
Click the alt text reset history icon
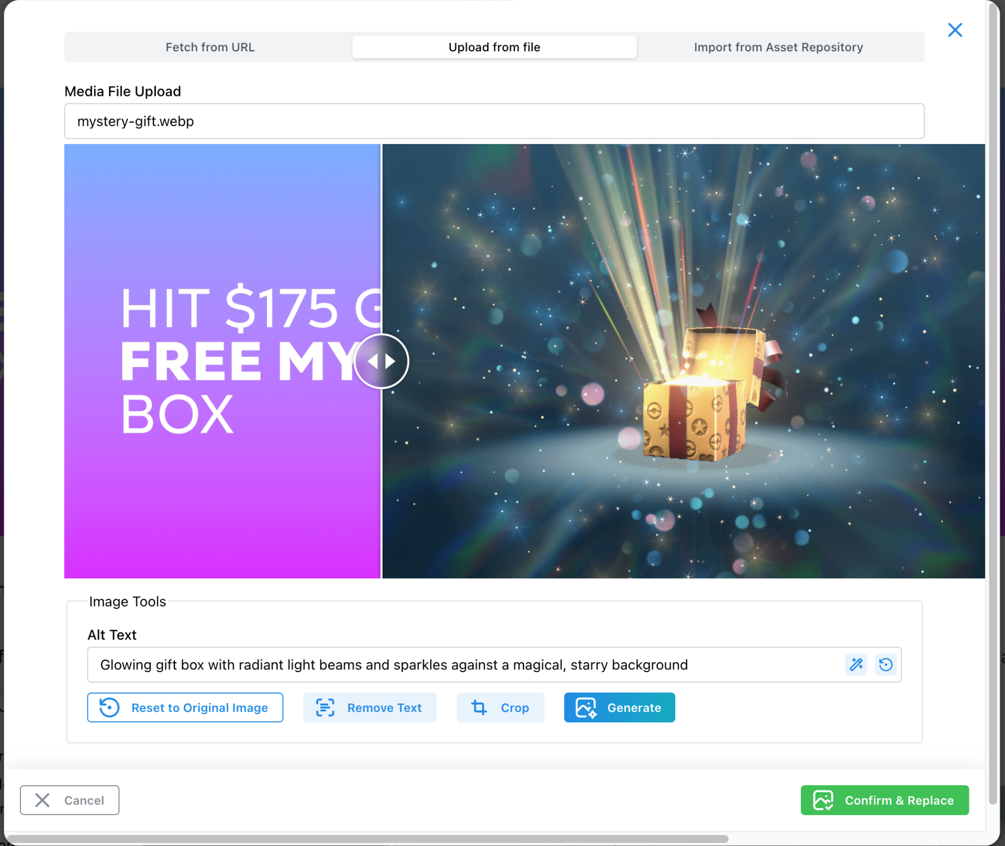[885, 664]
